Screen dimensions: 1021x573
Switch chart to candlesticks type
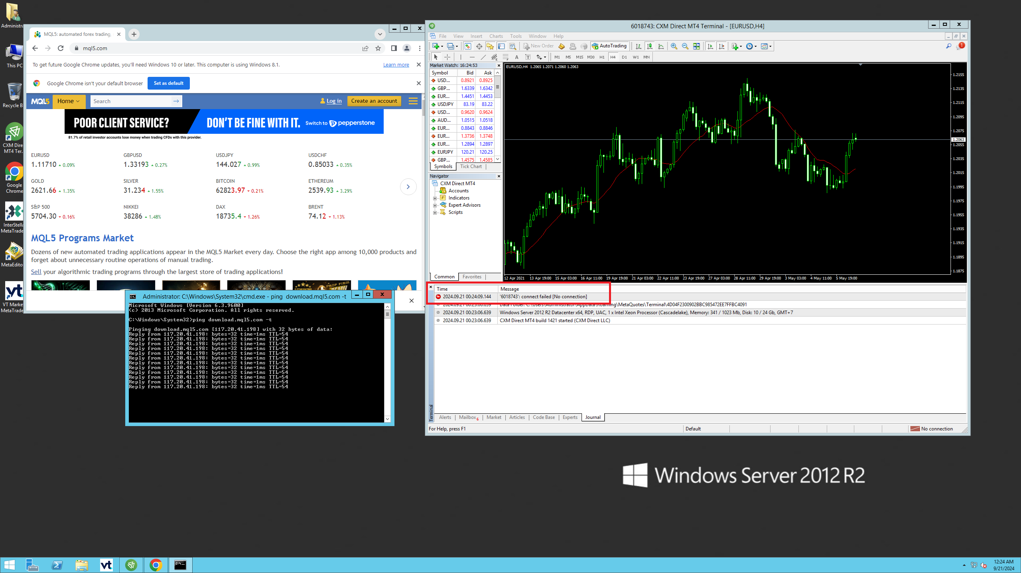point(650,46)
